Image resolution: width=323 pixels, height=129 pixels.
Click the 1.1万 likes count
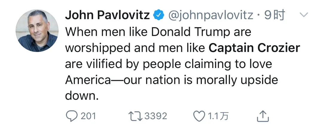(218, 116)
